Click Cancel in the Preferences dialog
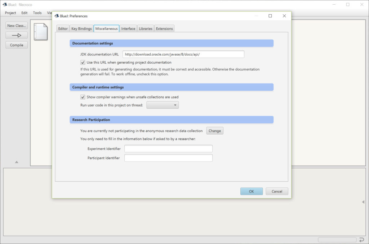This screenshot has width=369, height=244. click(277, 191)
